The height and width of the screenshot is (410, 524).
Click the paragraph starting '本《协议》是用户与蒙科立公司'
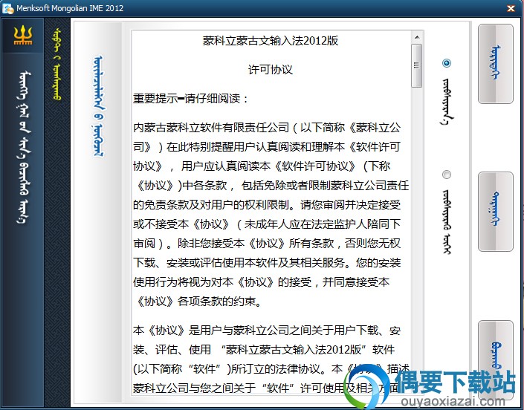(x=271, y=359)
